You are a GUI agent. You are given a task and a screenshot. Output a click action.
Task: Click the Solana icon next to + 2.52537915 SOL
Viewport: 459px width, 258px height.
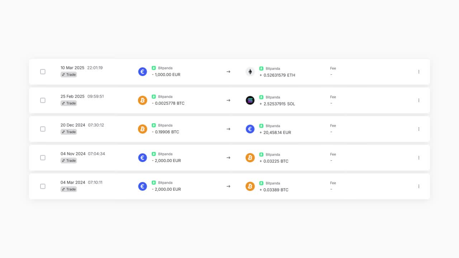tap(250, 100)
